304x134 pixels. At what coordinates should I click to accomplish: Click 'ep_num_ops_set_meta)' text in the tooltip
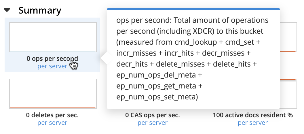pyautogui.click(x=157, y=97)
